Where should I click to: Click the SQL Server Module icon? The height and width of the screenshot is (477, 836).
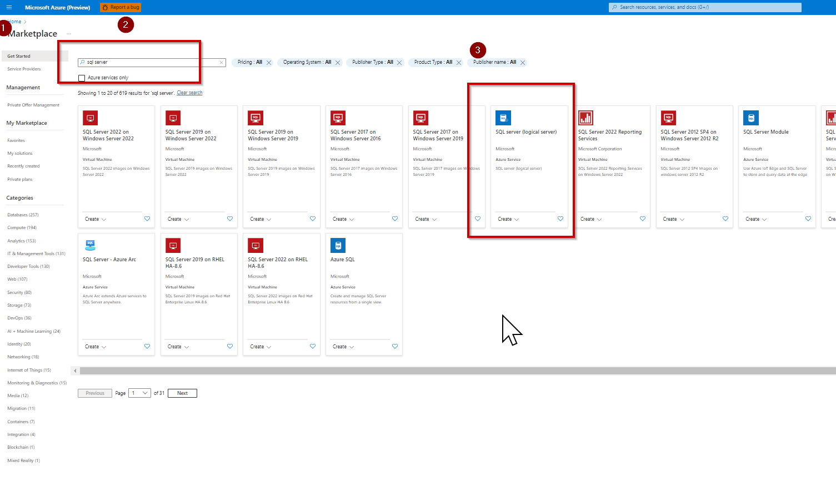(x=751, y=118)
